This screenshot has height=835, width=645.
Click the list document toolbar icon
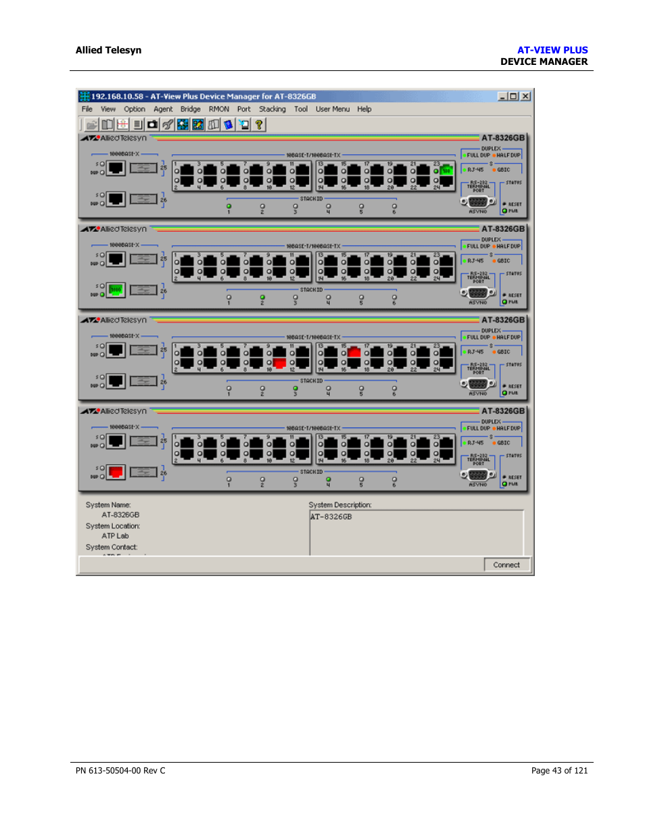[138, 124]
